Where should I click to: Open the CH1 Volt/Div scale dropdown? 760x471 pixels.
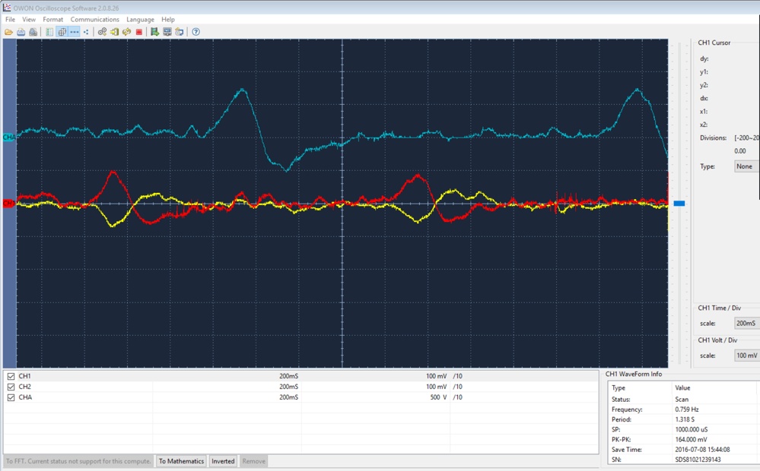pyautogui.click(x=746, y=356)
